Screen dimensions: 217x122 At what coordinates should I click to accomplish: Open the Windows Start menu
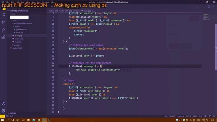pyautogui.click(x=2, y=120)
